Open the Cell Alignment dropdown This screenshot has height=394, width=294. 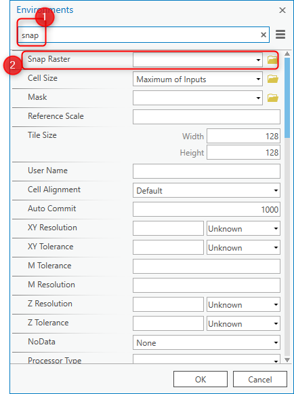[x=207, y=190]
